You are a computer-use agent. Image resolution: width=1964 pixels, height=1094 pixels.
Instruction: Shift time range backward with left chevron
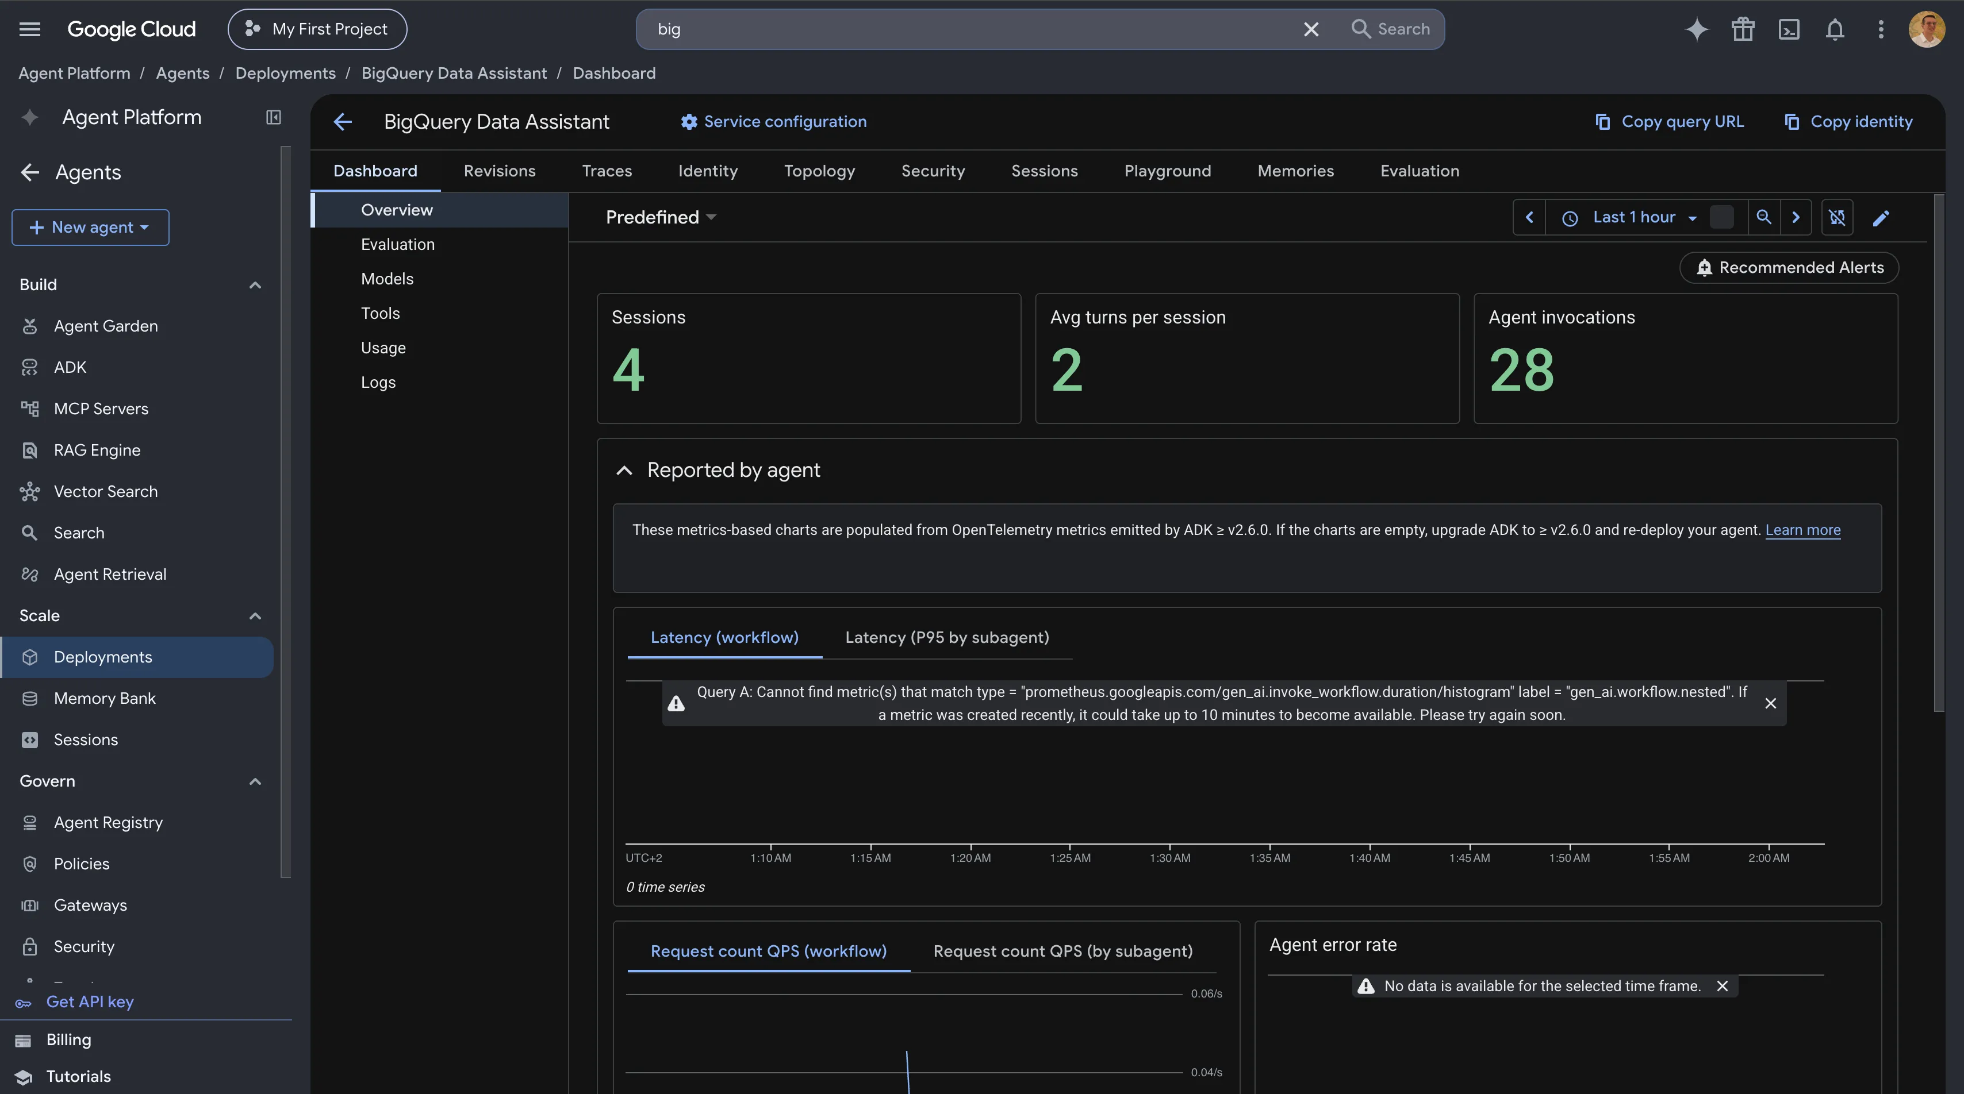pos(1529,218)
